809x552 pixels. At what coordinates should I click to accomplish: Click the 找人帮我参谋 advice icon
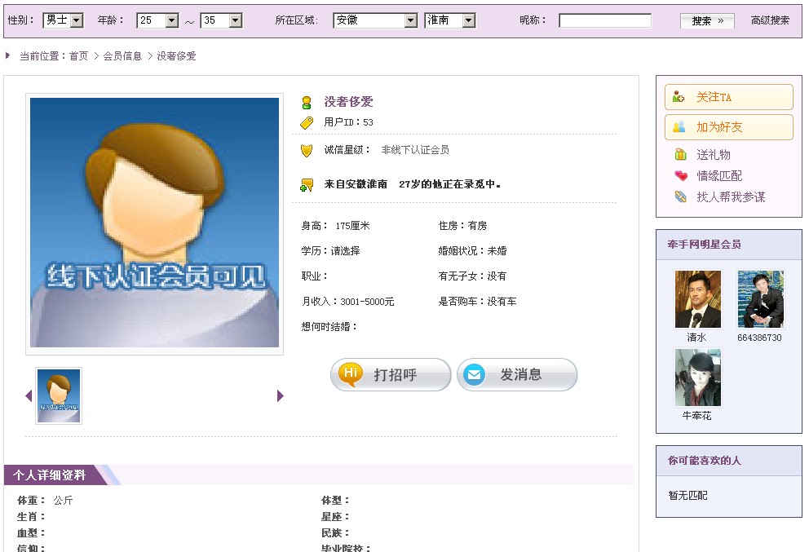coord(681,197)
